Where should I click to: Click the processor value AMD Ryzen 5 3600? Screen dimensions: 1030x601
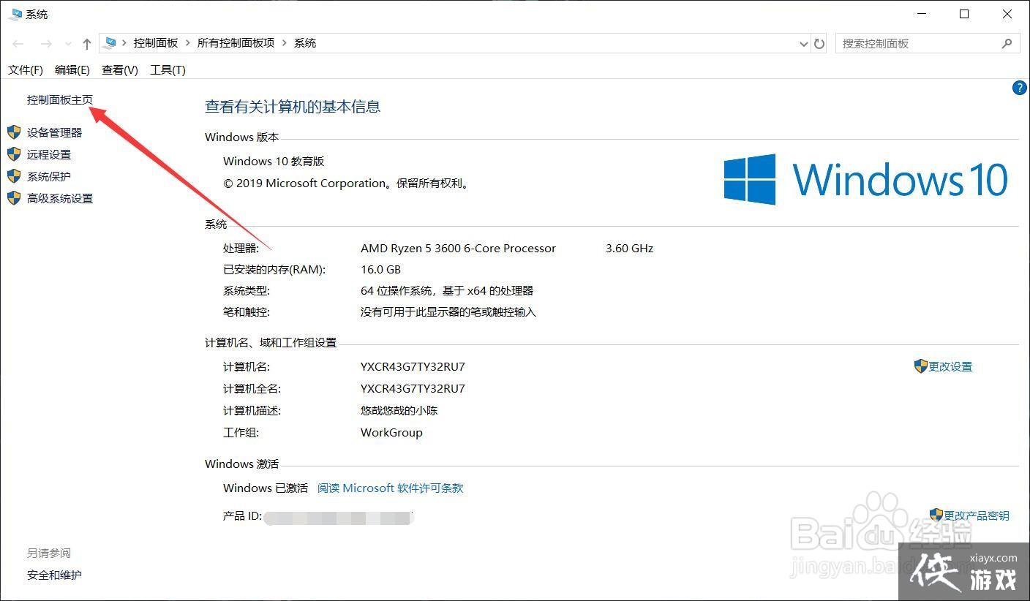point(458,248)
